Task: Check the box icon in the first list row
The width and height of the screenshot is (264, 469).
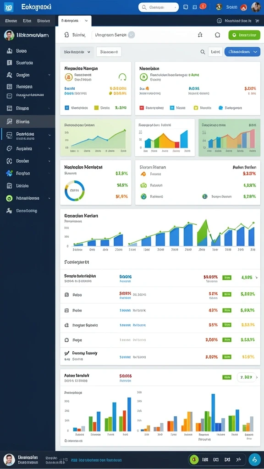Action: [67, 294]
